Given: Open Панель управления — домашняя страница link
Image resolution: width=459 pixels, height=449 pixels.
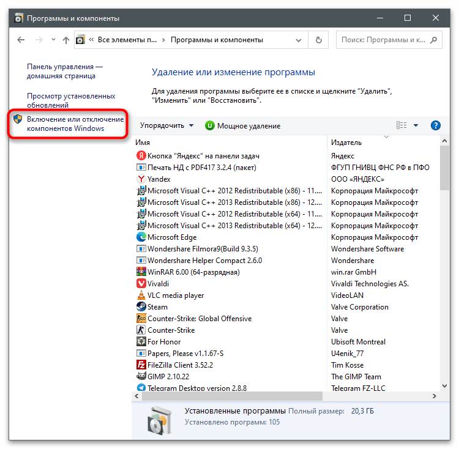Looking at the screenshot, I should tap(65, 71).
